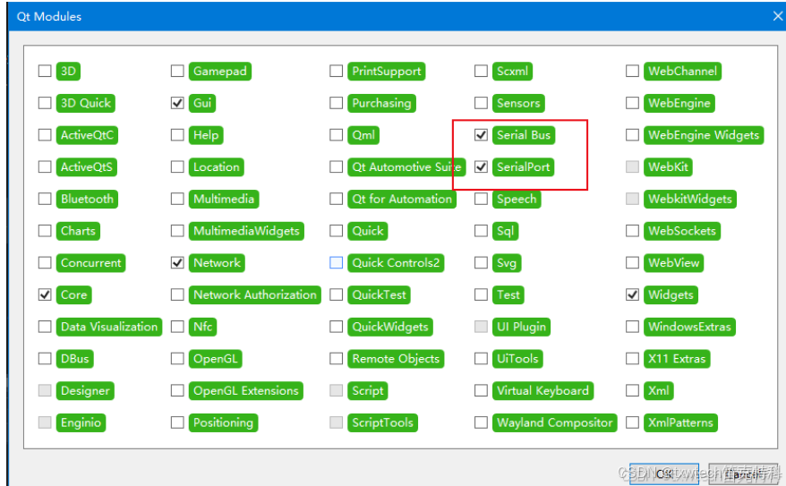Enable Wayland Compositor checkbox
The width and height of the screenshot is (786, 486).
pos(482,422)
